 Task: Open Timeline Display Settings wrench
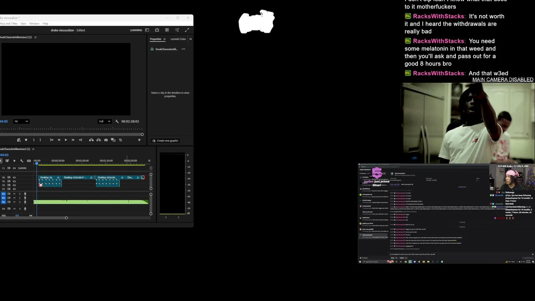[x=21, y=161]
